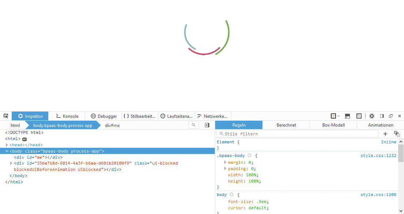Click the rules panel scrollbar down arrow
Screen dimensions: 404x214
(x=401, y=211)
